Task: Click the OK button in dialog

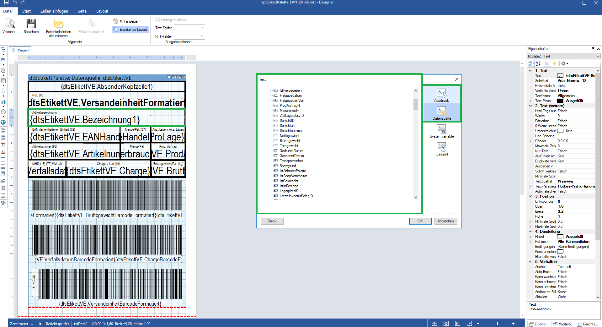Action: coord(420,221)
